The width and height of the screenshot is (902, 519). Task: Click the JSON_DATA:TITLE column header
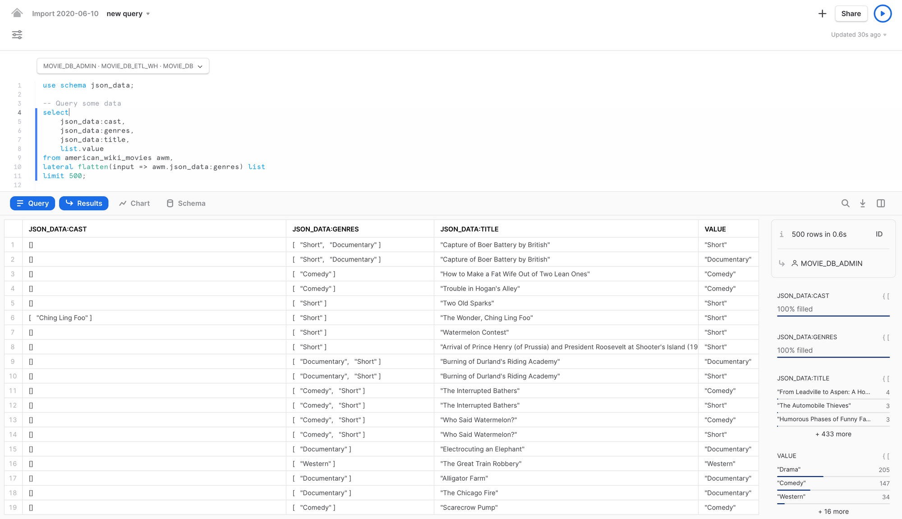pyautogui.click(x=469, y=229)
